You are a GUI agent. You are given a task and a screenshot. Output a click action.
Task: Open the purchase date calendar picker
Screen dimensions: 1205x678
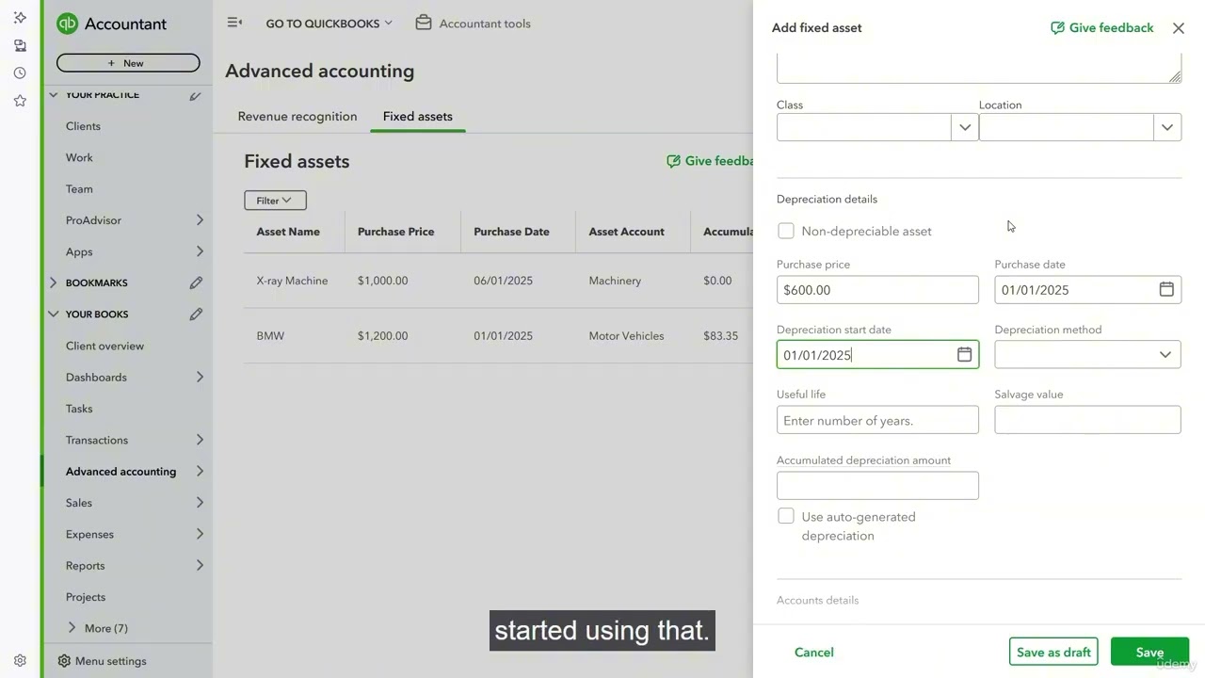1166,289
